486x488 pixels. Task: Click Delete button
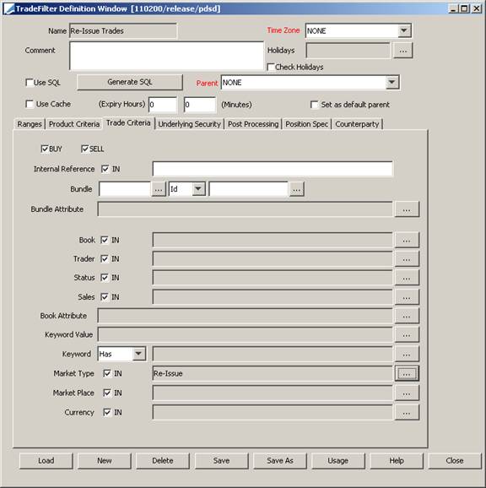click(x=163, y=461)
